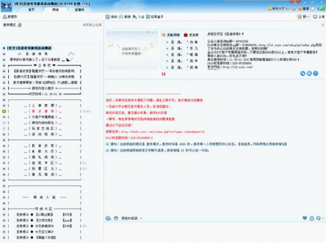
Task: Click the middle round blue icon under announcement
Action: pyautogui.click(x=309, y=74)
